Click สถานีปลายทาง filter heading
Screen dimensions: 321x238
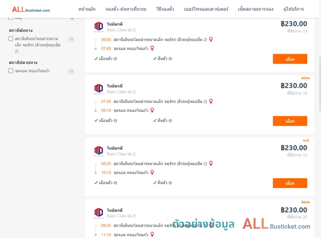pos(23,62)
